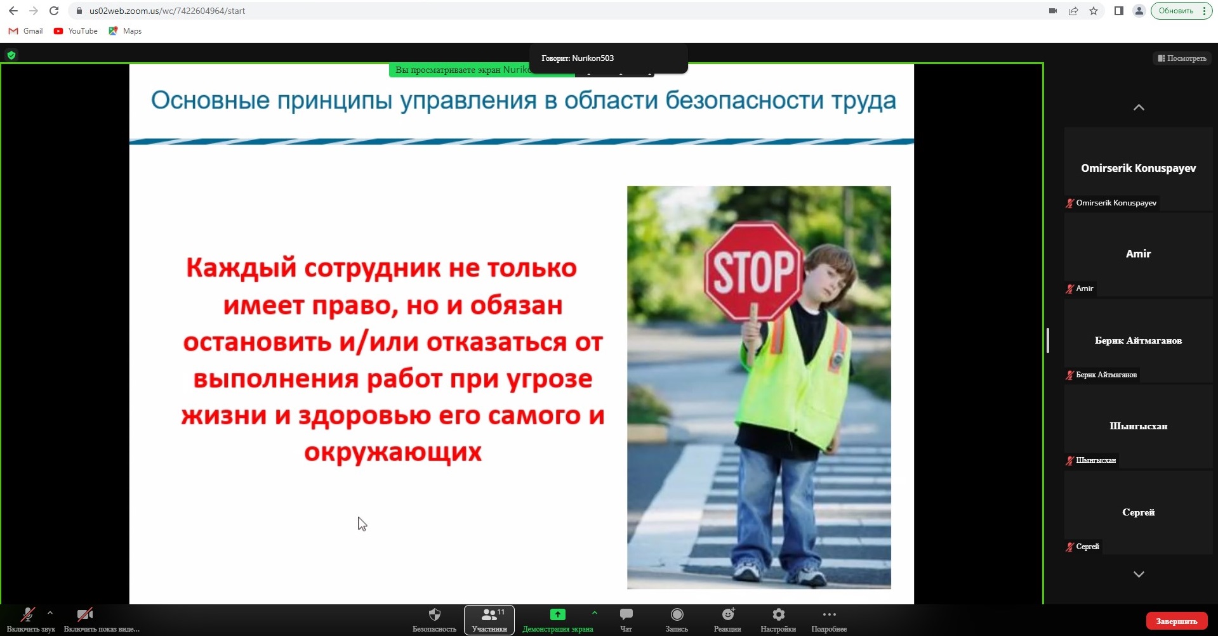
Task: Bookmark this page with star icon
Action: coord(1094,11)
